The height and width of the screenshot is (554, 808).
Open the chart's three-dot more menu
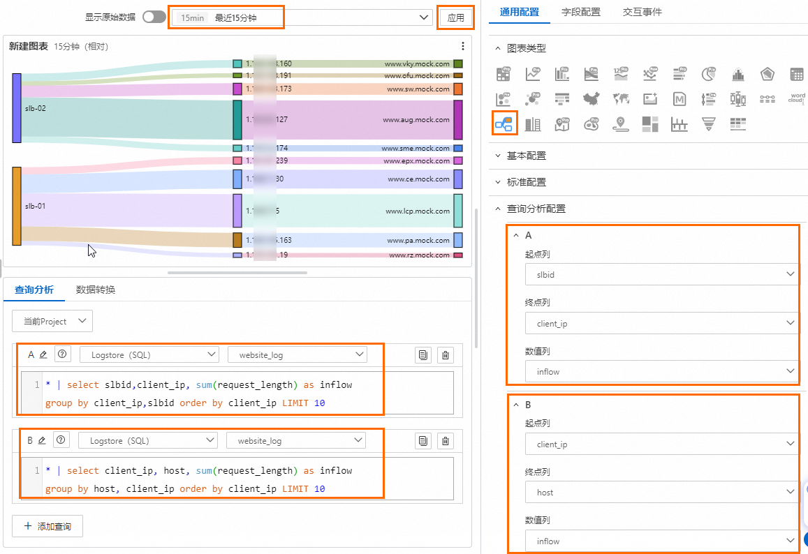tap(463, 46)
